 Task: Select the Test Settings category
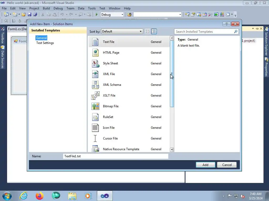point(45,43)
